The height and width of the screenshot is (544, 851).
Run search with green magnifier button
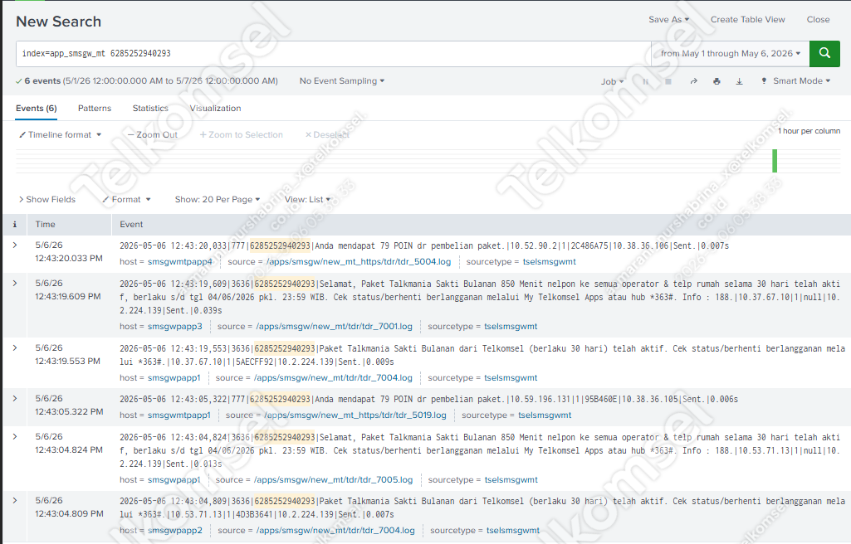pos(824,54)
